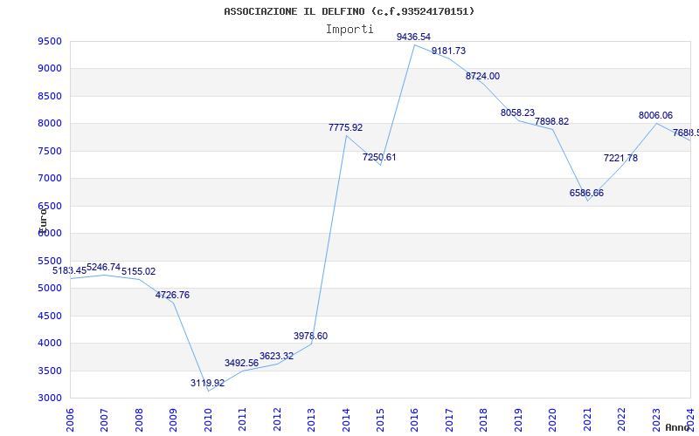This screenshot has width=699, height=436.
Task: Click the 2015 x-axis year label
Action: coord(381,420)
